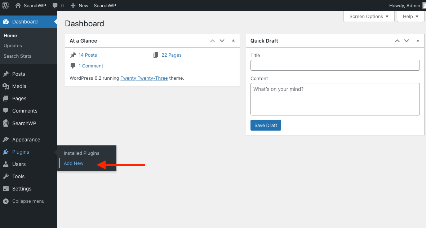Click the SearchWP home icon in admin bar

point(18,6)
